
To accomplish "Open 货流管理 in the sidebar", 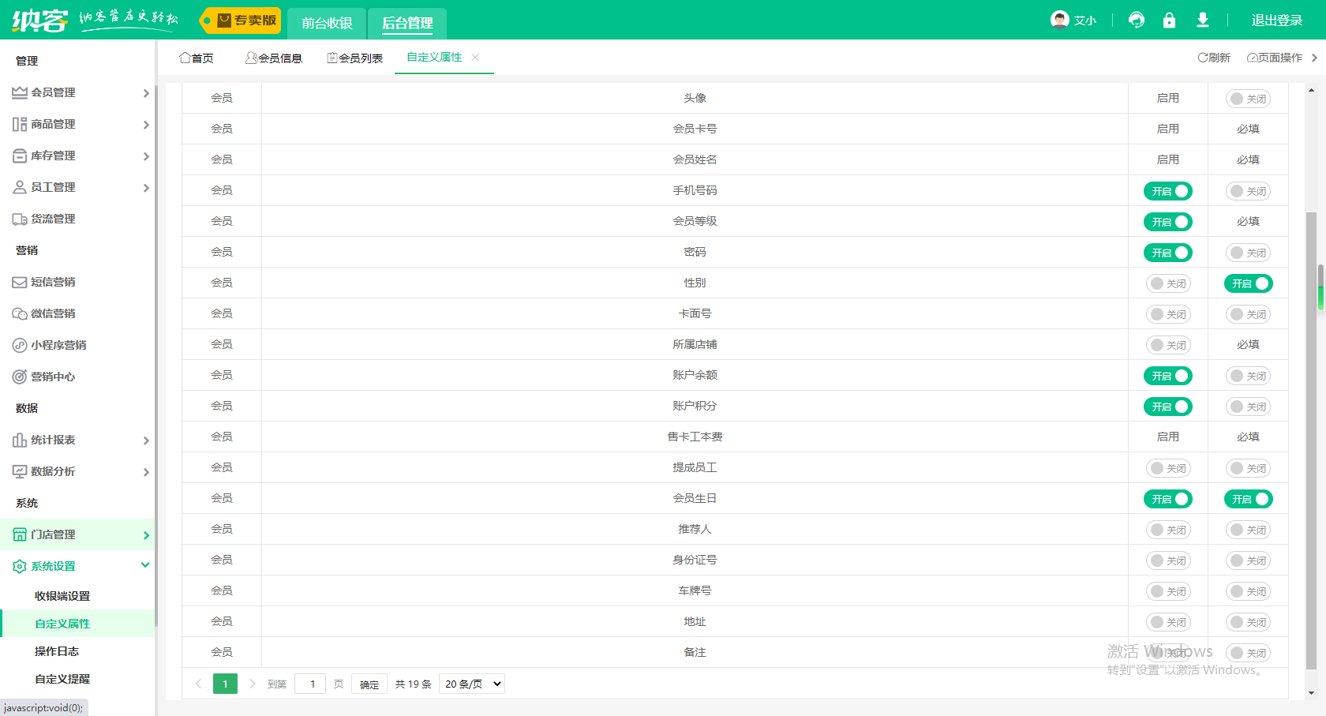I will coord(53,219).
